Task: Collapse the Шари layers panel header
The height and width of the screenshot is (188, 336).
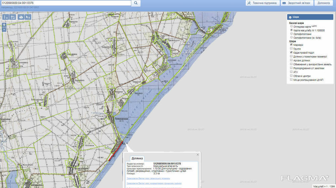Action: 309,17
